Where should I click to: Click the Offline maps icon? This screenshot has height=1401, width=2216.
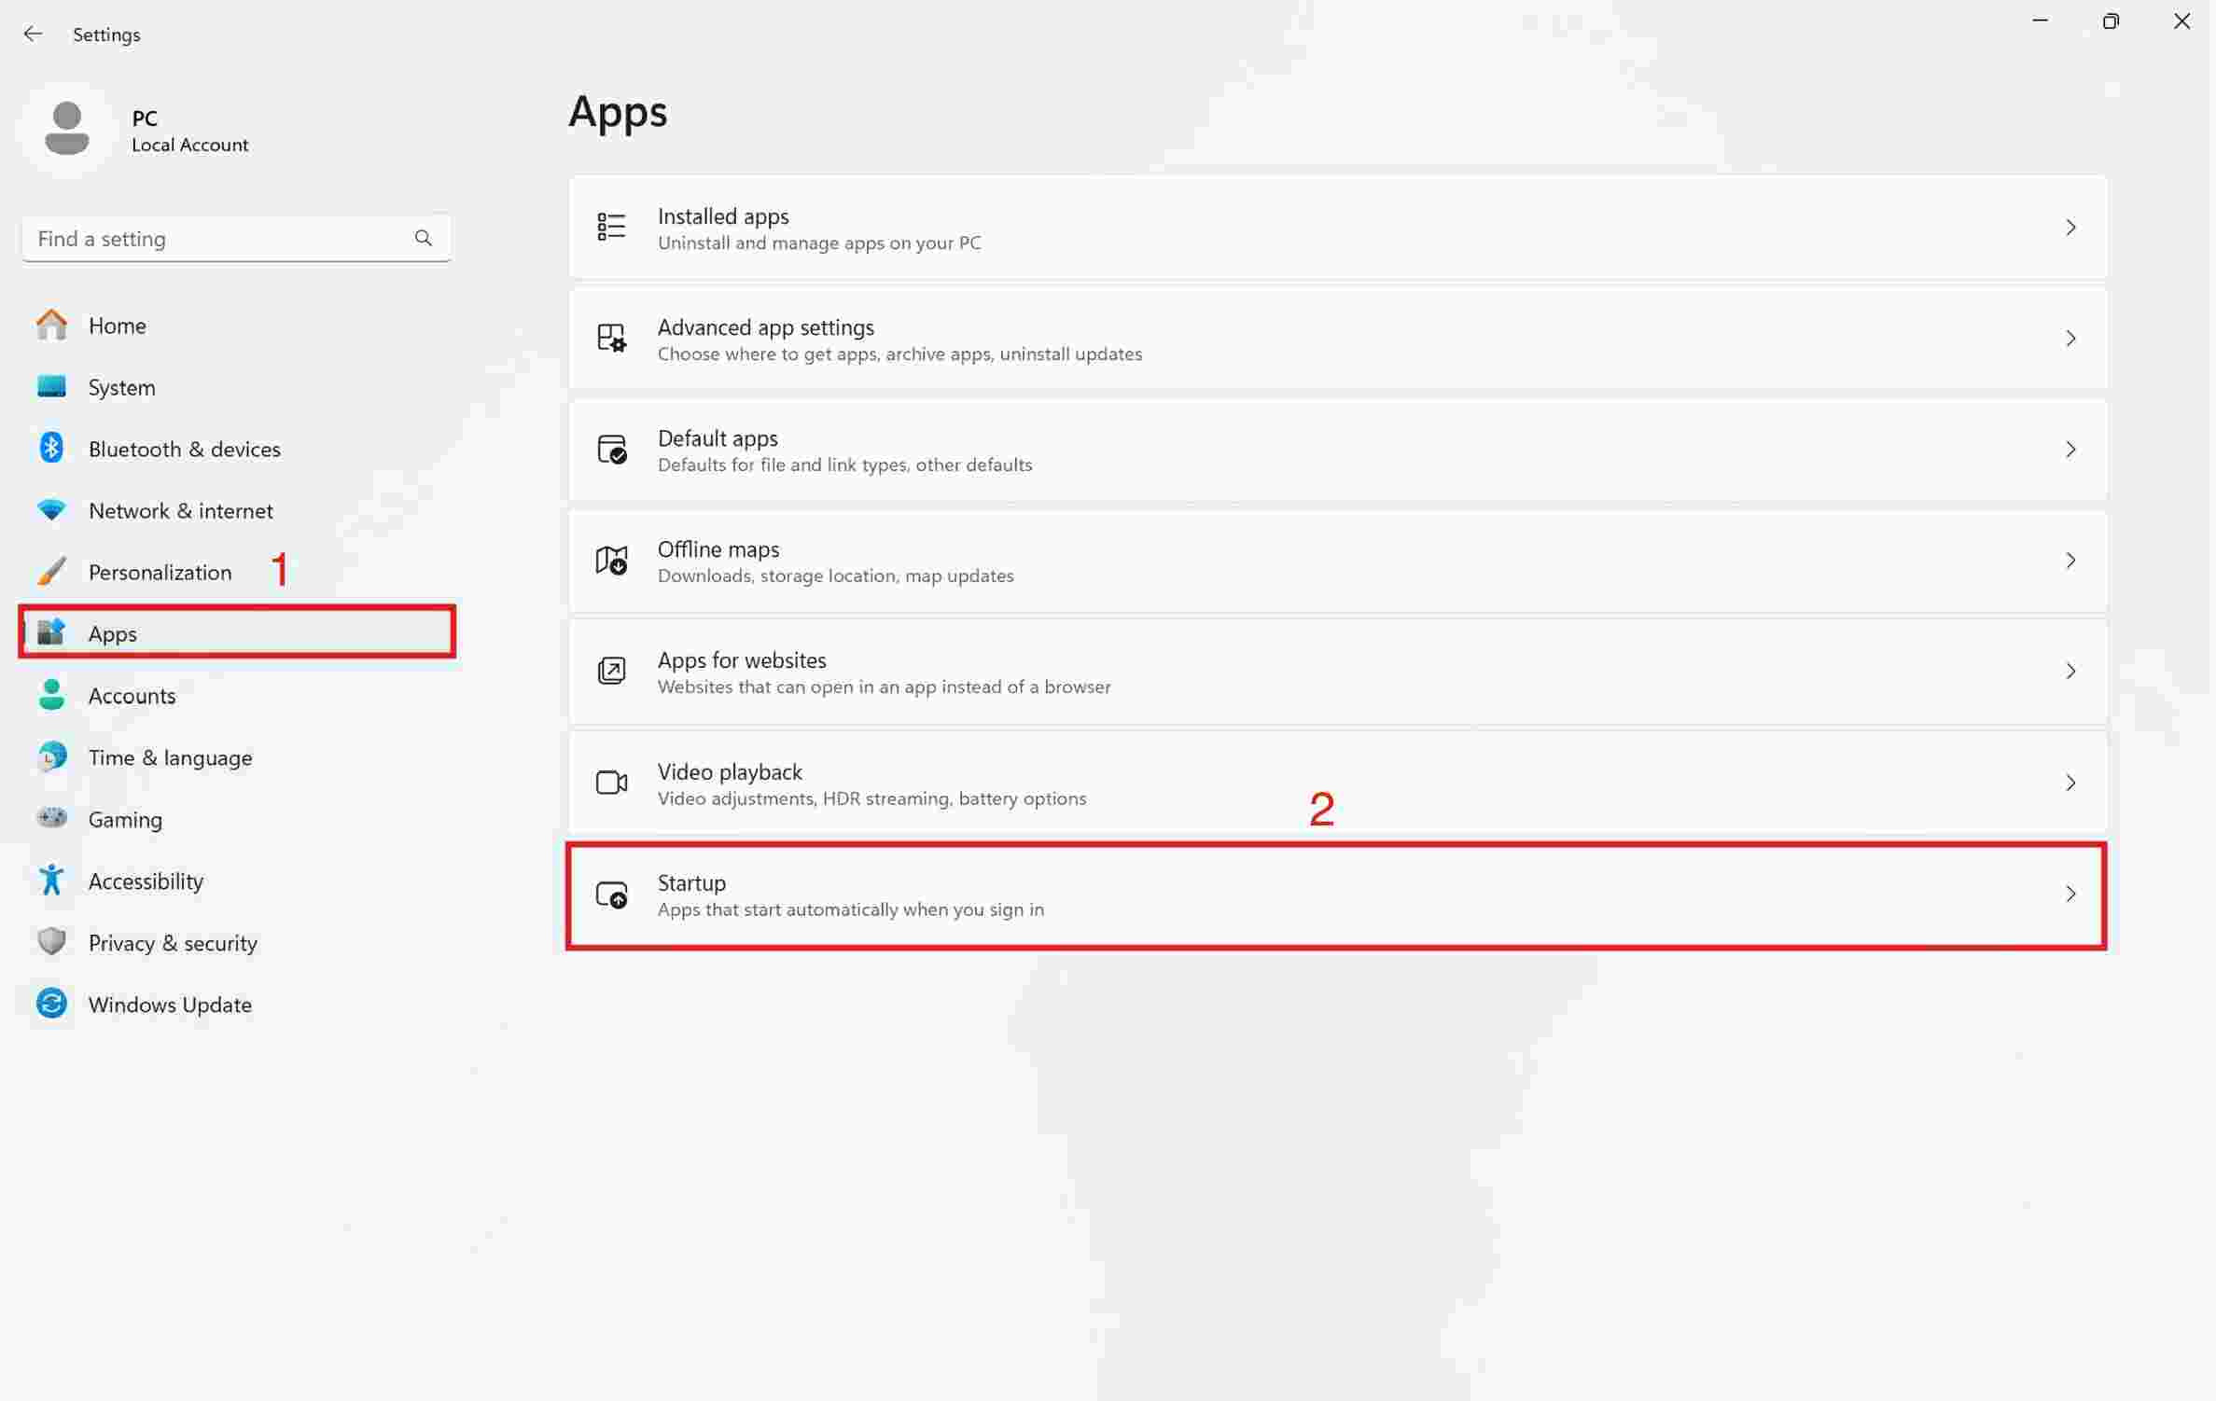coord(611,560)
